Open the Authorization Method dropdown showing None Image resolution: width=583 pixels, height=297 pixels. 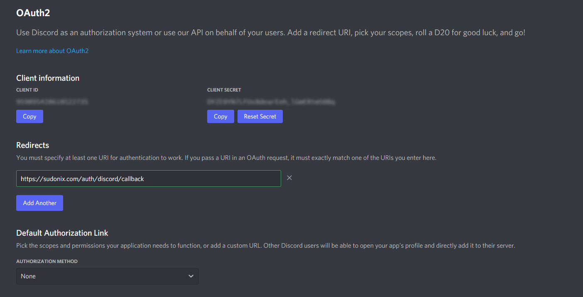[x=107, y=276]
